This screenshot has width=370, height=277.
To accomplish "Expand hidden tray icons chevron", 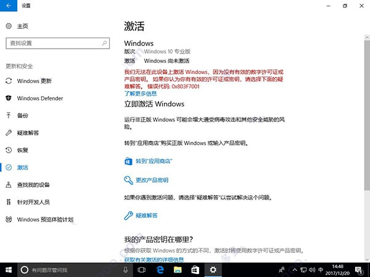I will pyautogui.click(x=295, y=270).
